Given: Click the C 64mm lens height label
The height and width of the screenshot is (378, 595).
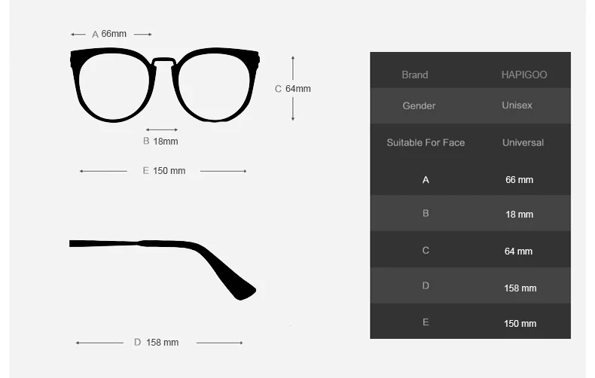Looking at the screenshot, I should pyautogui.click(x=292, y=89).
